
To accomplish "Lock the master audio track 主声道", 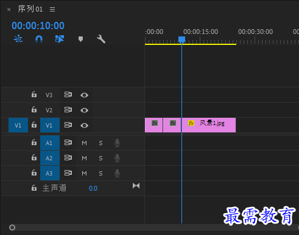I will tap(34, 188).
